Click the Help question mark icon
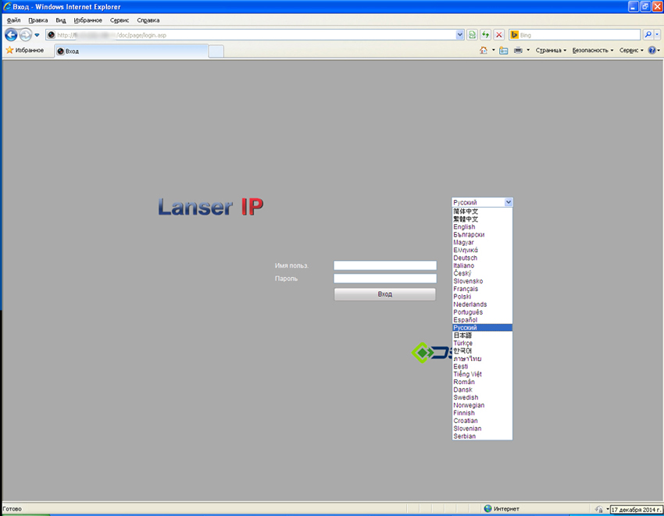664x516 pixels. pos(652,51)
